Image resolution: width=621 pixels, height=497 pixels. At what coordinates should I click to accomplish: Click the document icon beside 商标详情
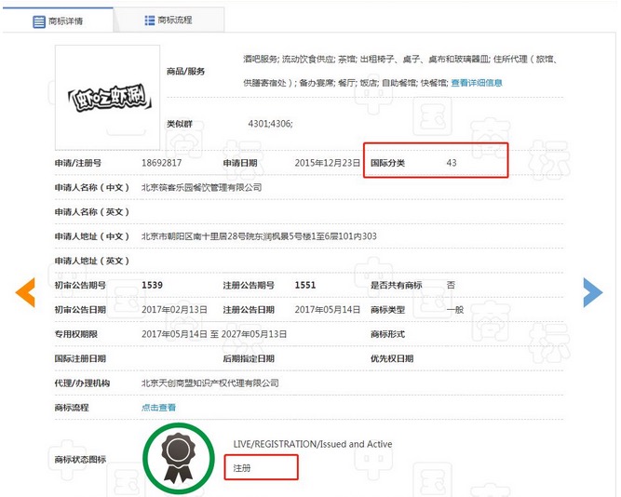point(39,20)
